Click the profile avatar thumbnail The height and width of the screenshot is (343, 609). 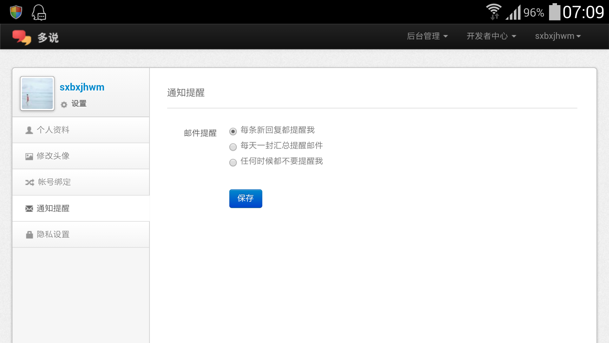pos(37,93)
